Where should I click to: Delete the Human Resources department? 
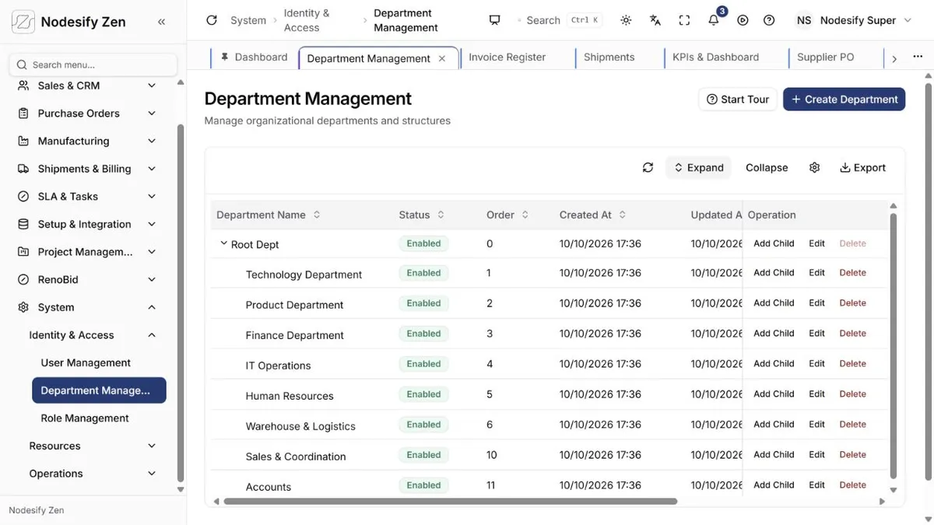pos(852,394)
